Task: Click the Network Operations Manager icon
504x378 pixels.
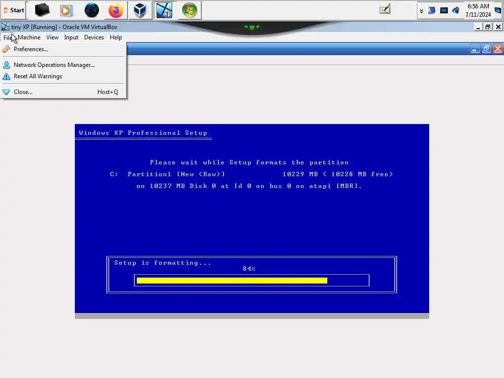Action: [6, 65]
